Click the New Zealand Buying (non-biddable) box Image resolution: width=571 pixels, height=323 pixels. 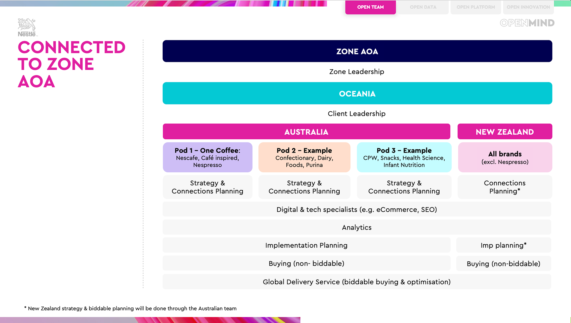click(503, 263)
